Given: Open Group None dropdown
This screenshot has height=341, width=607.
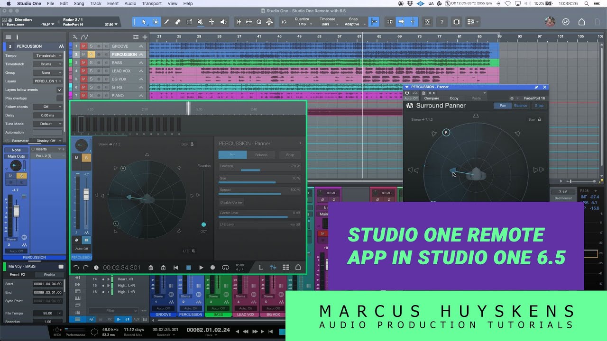Looking at the screenshot, I should click(47, 72).
